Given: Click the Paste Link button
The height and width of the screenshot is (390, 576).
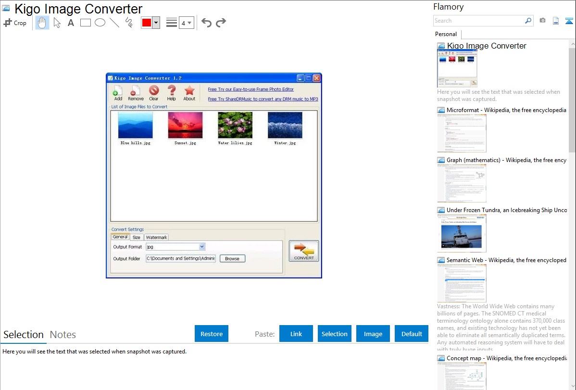Looking at the screenshot, I should [x=296, y=334].
